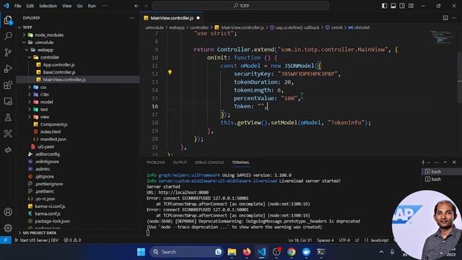Viewport: 462px width, 260px height.
Task: Split the editor to the right
Action: [x=445, y=18]
